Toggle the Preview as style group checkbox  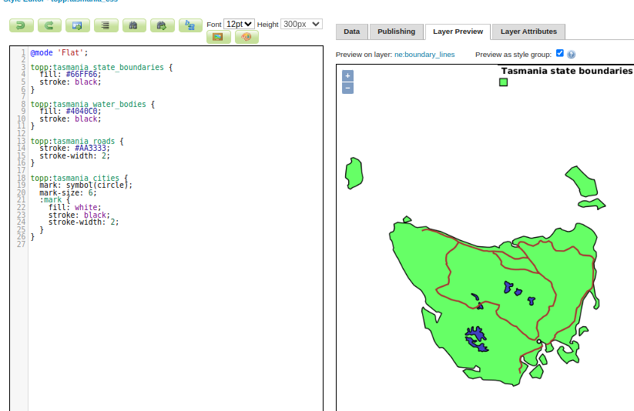tap(560, 54)
